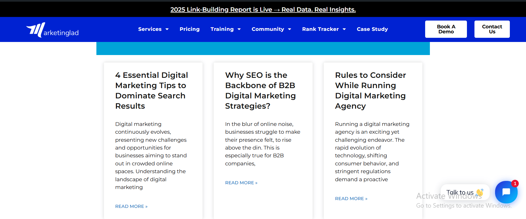Open the Pricing menu item
Screen dimensions: 526x219
[189, 29]
